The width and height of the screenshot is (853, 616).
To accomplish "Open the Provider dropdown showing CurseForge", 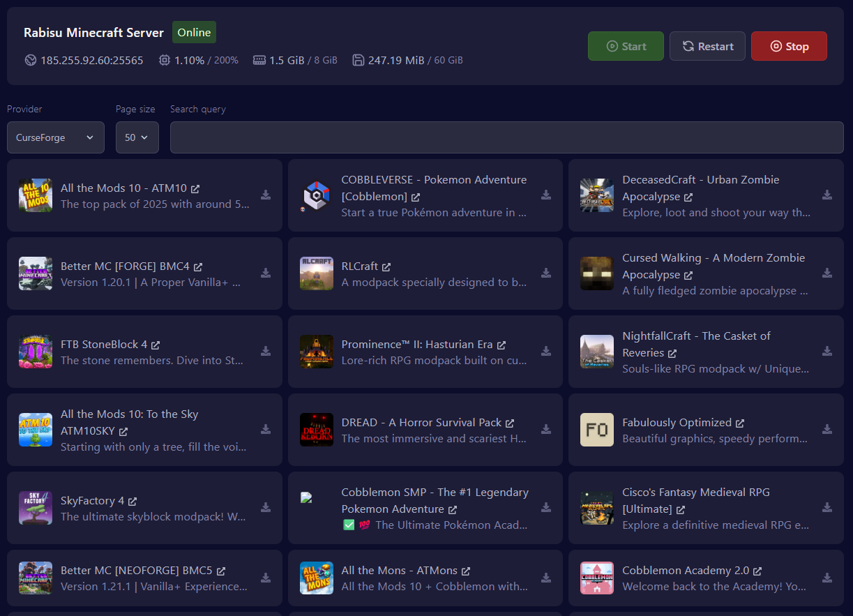I will 55,137.
